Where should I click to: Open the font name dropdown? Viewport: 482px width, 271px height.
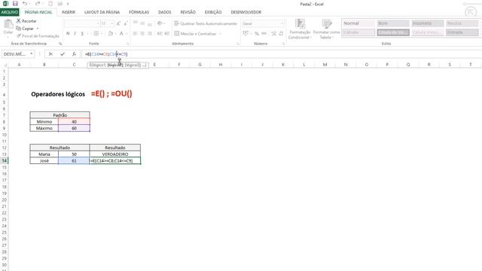point(98,23)
